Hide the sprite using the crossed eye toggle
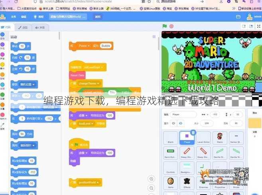262x195 pixels. pyautogui.click(x=181, y=123)
